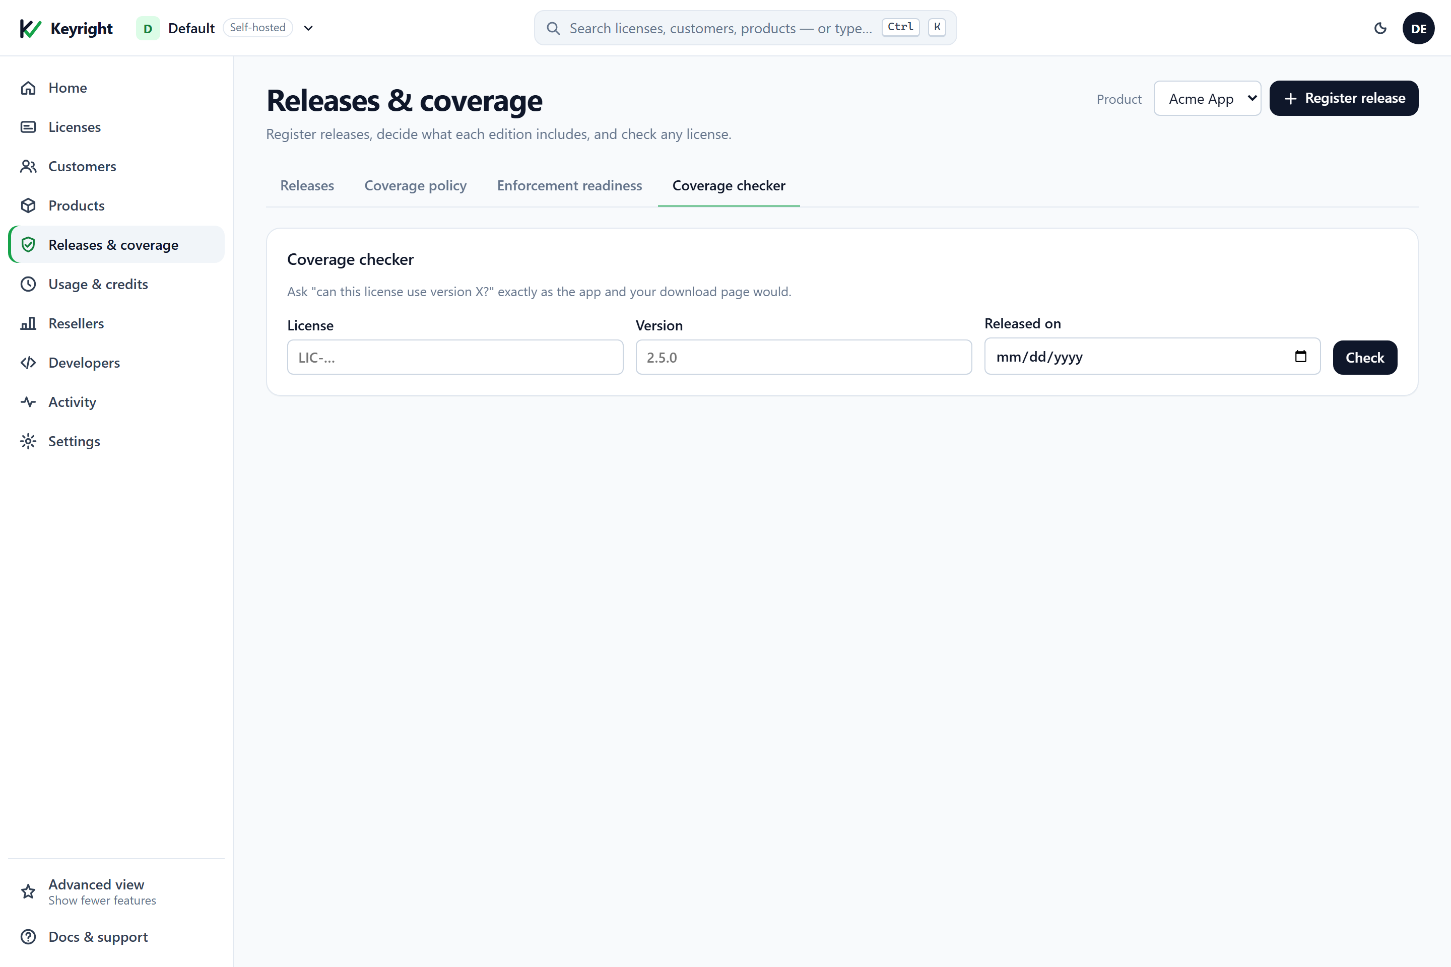1451x967 pixels.
Task: Click the green D workspace badge
Action: (x=148, y=28)
